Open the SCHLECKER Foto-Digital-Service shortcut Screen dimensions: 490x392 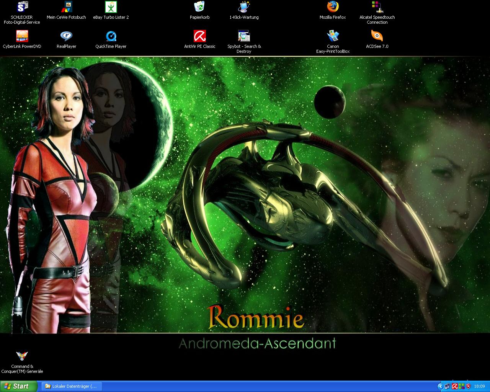22,7
